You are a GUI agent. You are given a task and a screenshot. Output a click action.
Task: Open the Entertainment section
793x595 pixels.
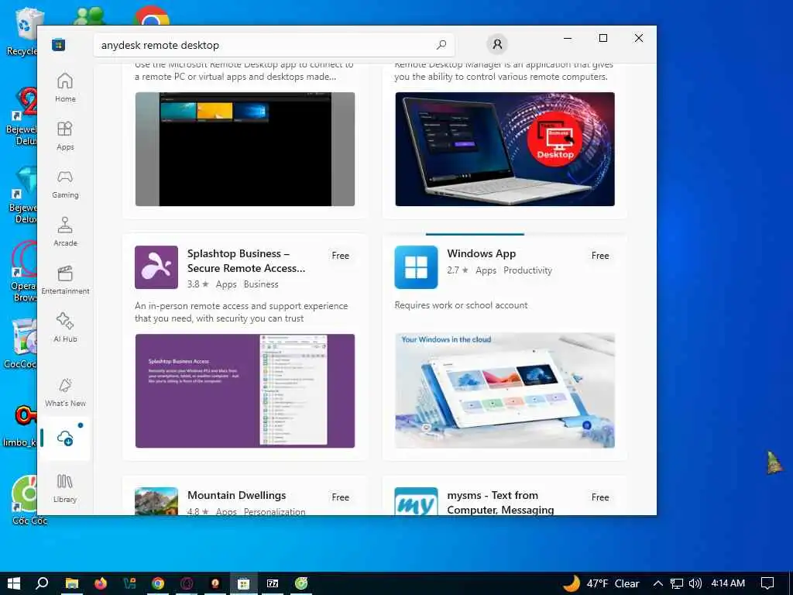point(65,280)
